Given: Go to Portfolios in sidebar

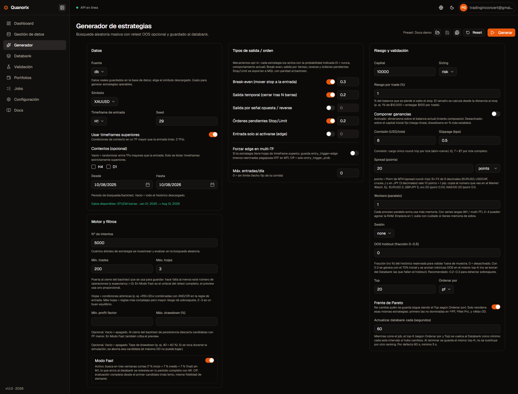Looking at the screenshot, I should (35, 78).
